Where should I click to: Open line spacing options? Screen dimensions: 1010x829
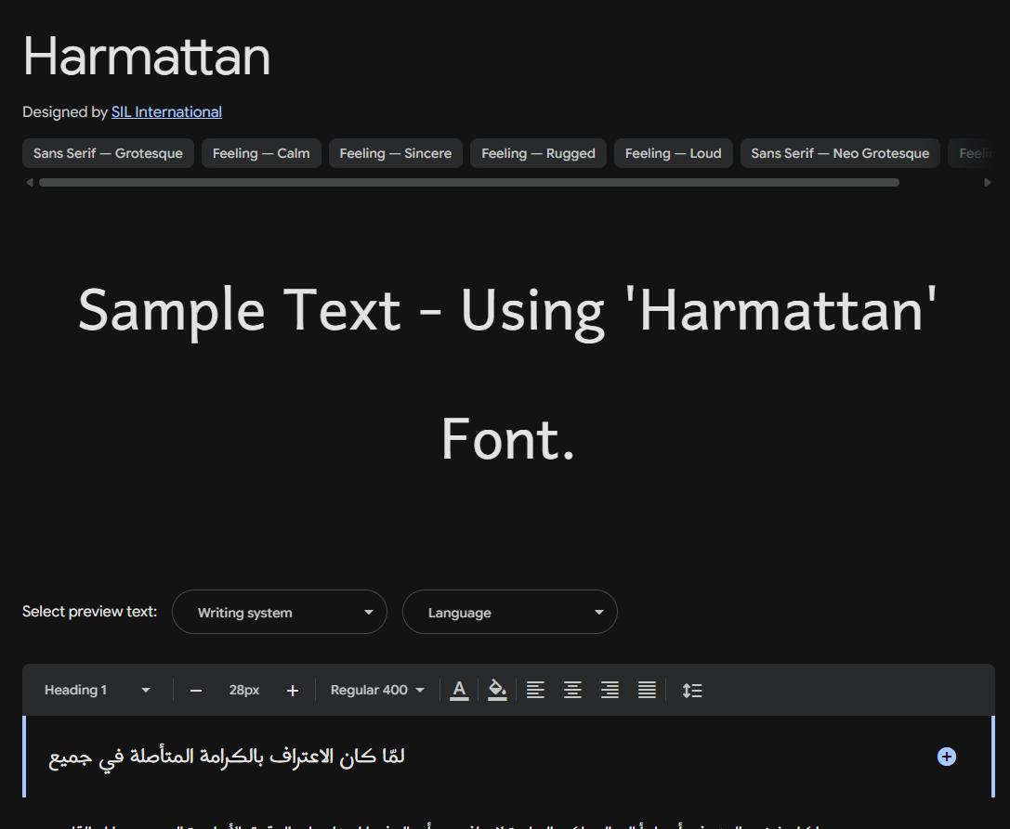point(692,690)
